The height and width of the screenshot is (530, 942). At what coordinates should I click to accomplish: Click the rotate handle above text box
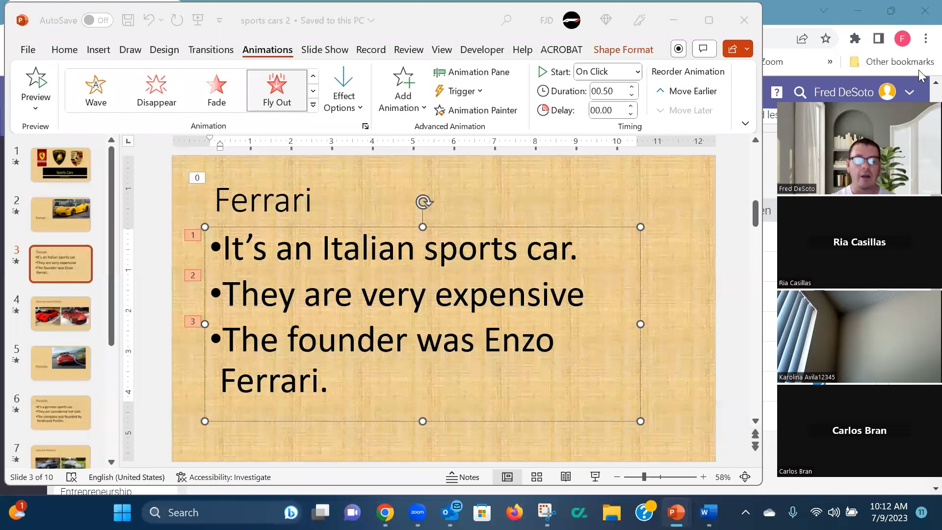coord(423,202)
